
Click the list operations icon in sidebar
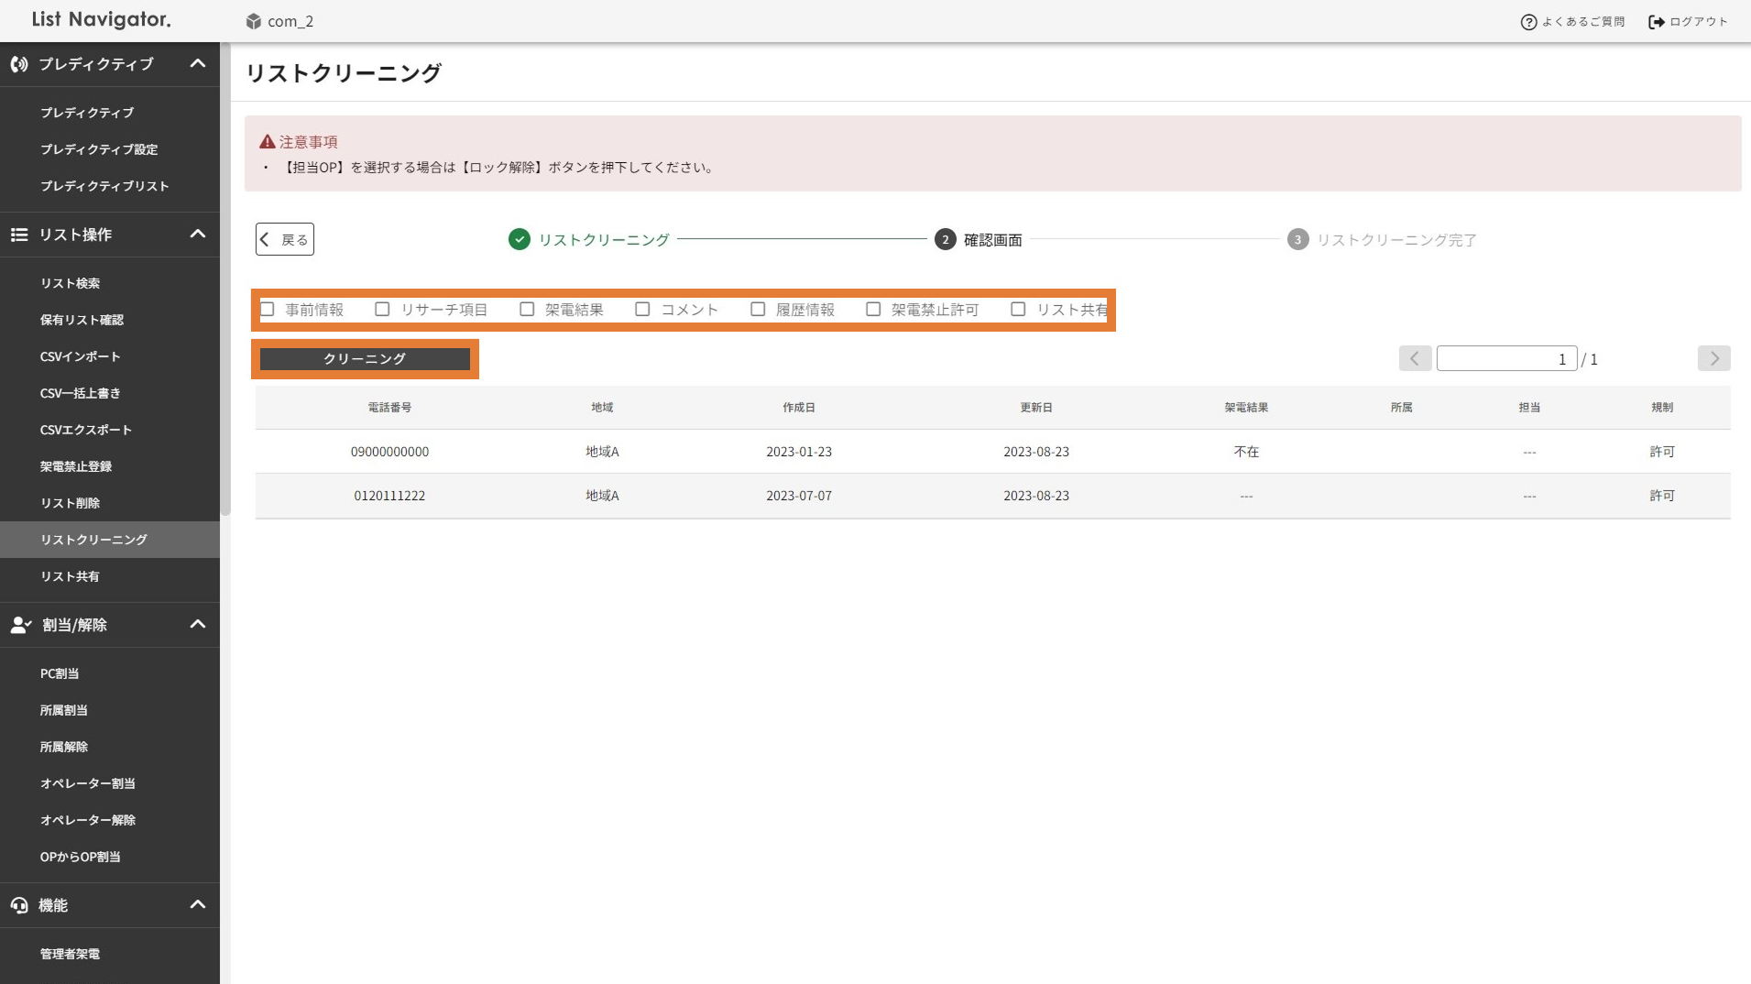click(x=18, y=235)
